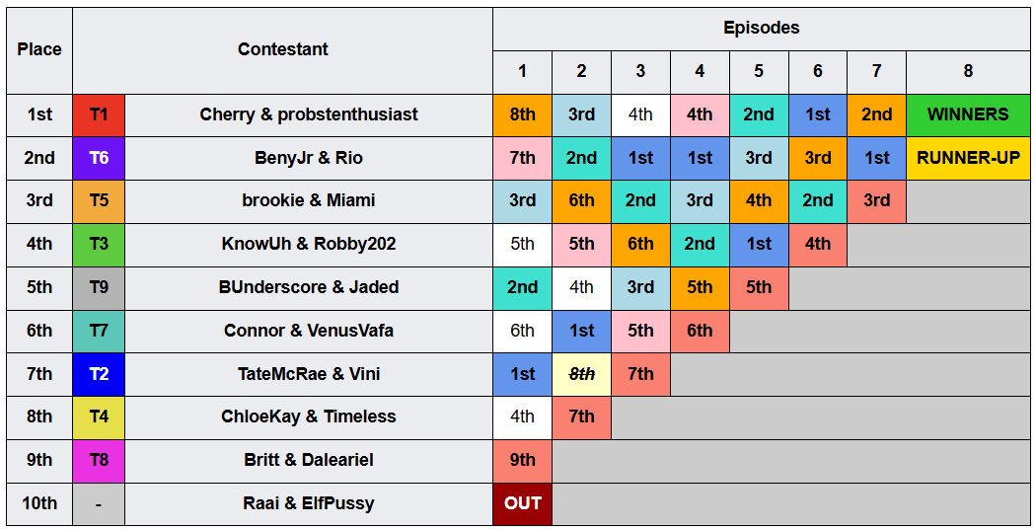This screenshot has height=530, width=1036.
Task: Click the green WINNERS cell
Action: point(968,115)
